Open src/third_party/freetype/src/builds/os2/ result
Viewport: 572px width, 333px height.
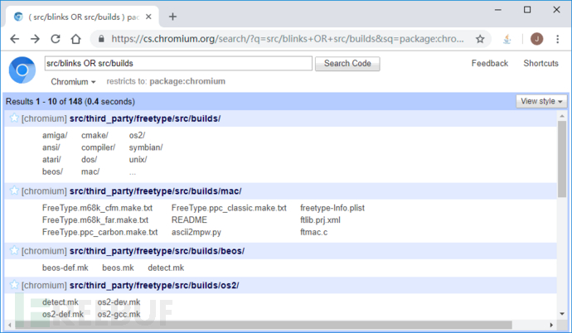[154, 285]
